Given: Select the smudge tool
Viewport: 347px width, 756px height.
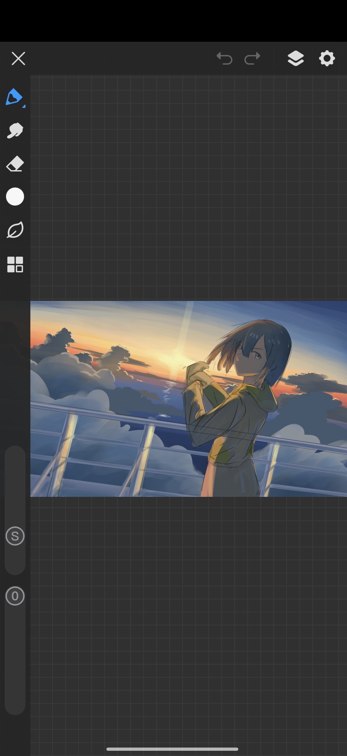Looking at the screenshot, I should point(15,130).
